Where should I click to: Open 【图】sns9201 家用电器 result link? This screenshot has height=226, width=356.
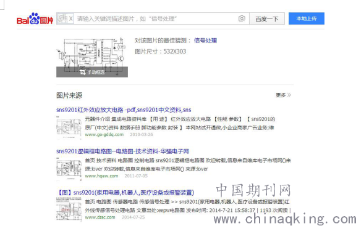(125, 193)
